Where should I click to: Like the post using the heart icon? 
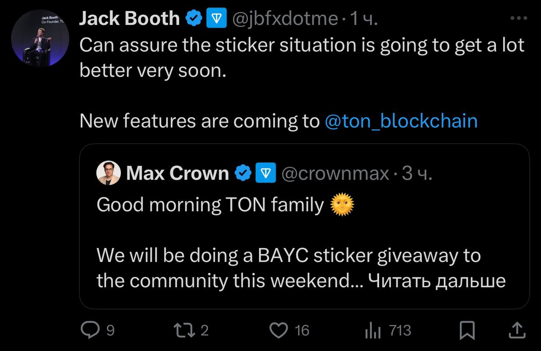[279, 330]
